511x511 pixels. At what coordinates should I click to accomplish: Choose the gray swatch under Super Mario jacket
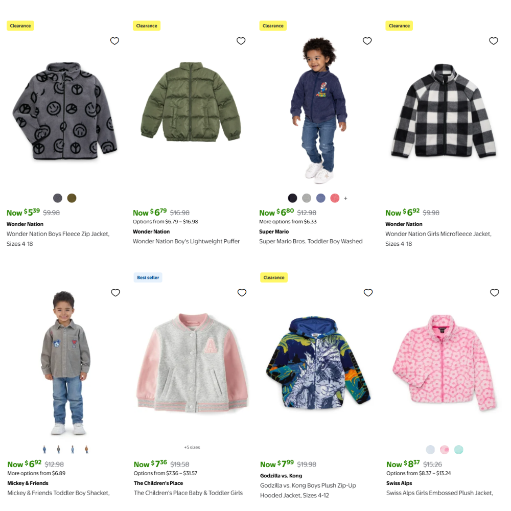(x=307, y=198)
